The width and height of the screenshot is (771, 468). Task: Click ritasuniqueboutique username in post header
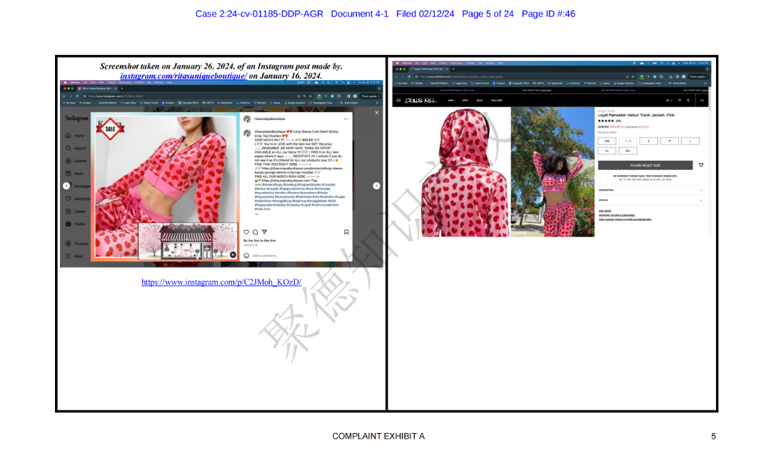[x=269, y=119]
